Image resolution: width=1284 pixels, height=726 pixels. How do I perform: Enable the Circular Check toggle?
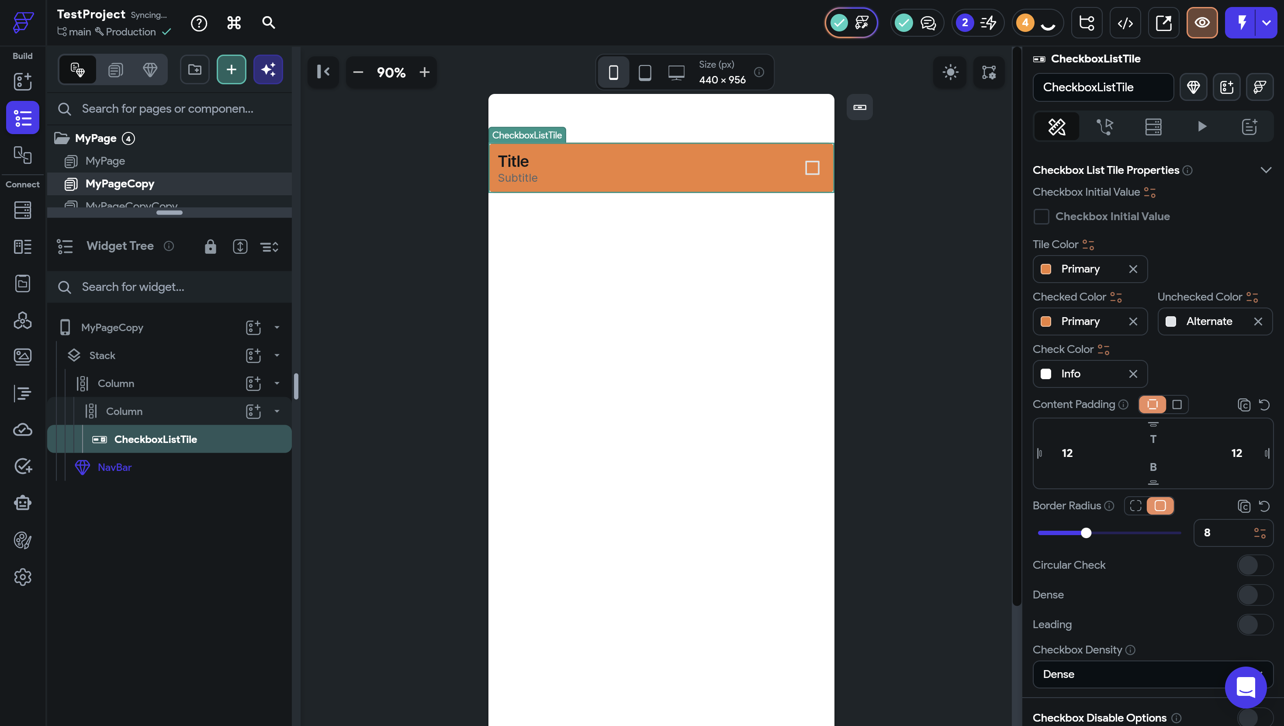point(1255,565)
